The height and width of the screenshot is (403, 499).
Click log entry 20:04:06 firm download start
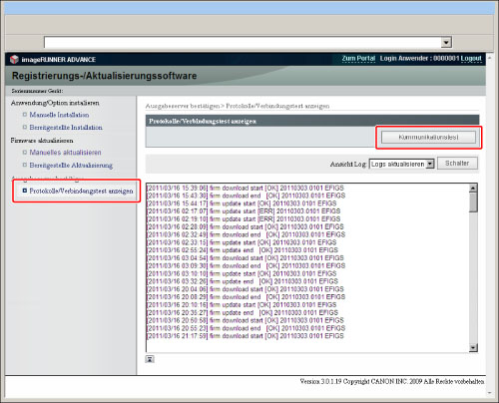[246, 289]
